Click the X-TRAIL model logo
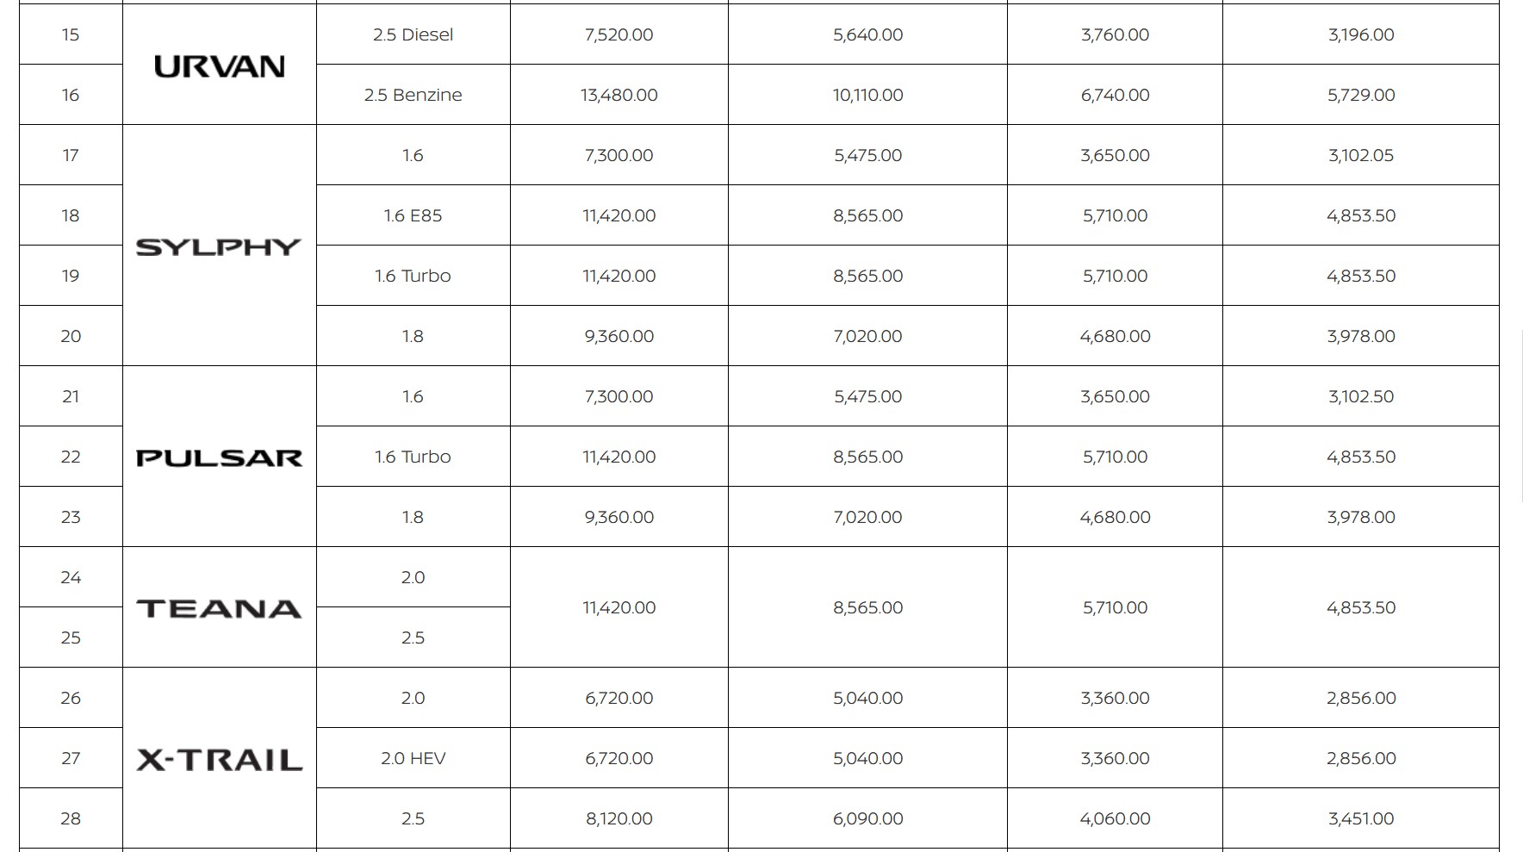Viewport: 1523px width, 852px height. tap(219, 759)
